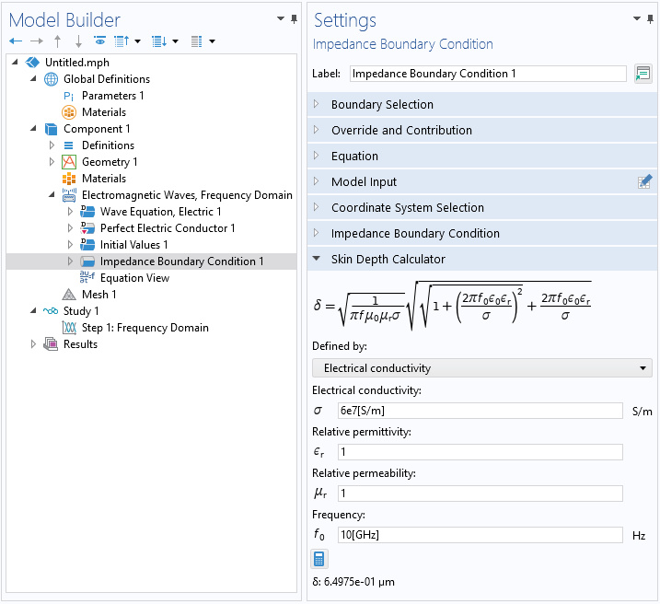Expand the Equation section
Screen dimensions: 660x604
point(316,156)
